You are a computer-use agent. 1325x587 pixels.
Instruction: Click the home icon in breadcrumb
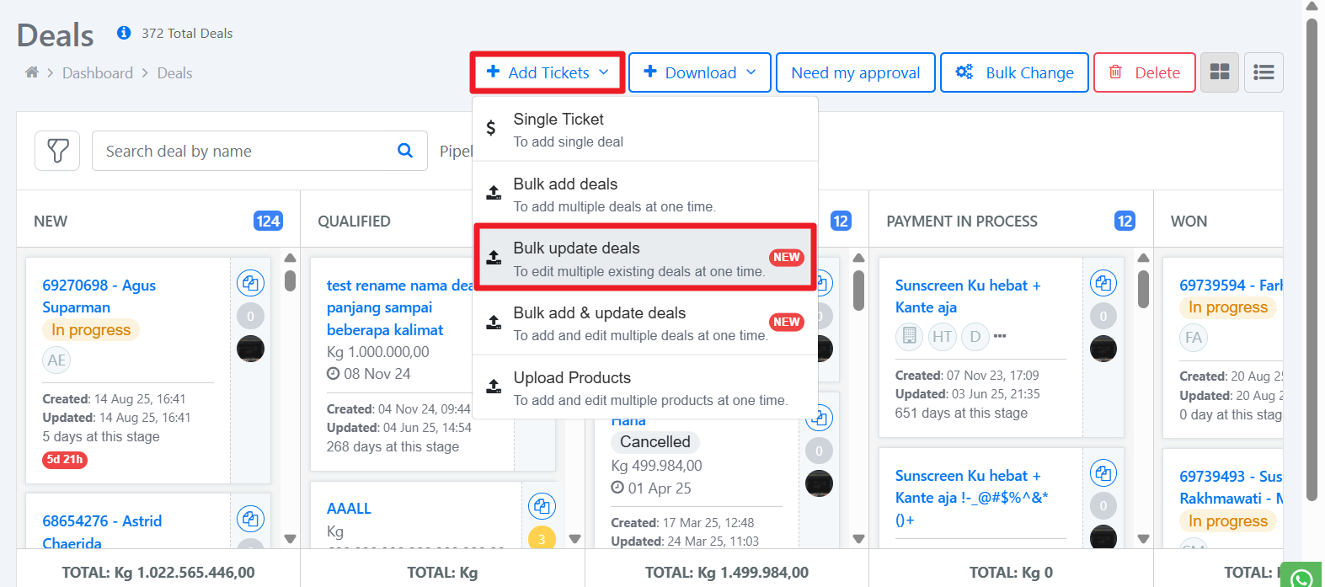(x=32, y=72)
